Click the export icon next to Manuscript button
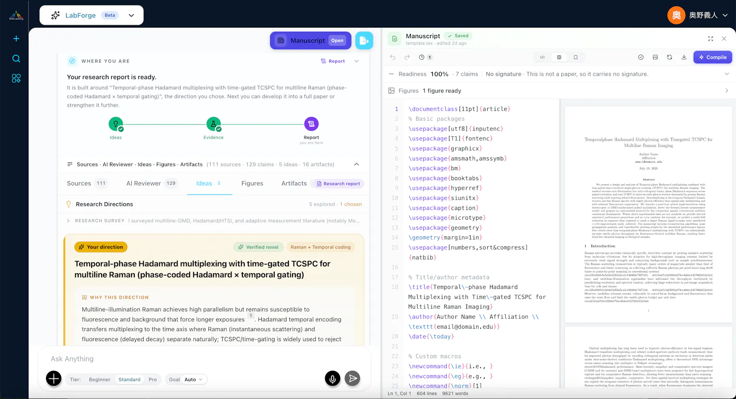 [x=364, y=40]
